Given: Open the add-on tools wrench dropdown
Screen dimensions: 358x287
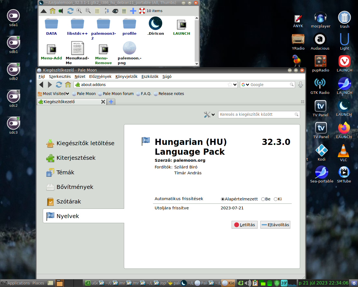Looking at the screenshot, I should (209, 114).
